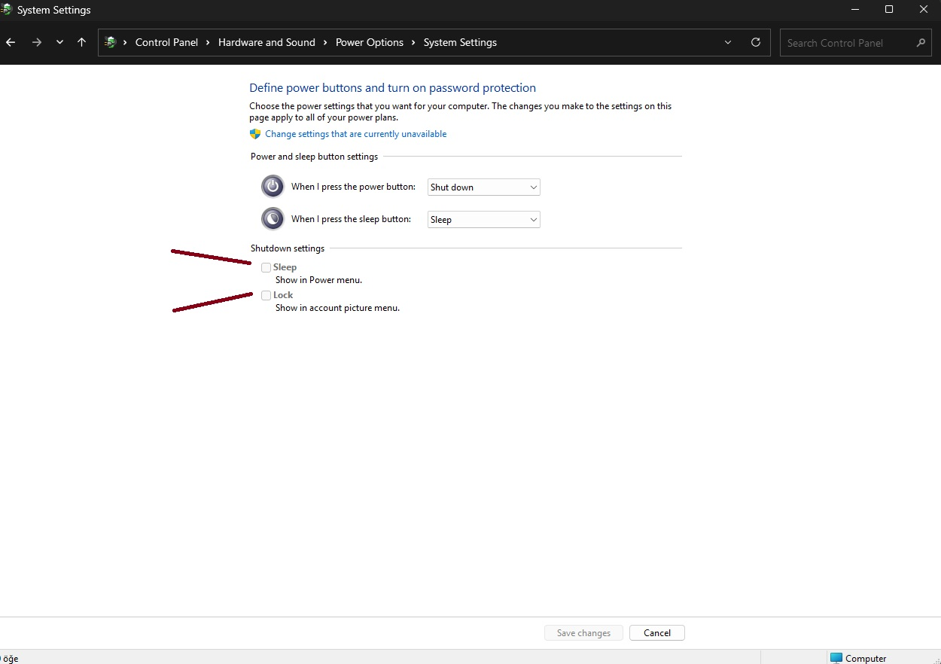Click the sleep button moon icon
941x664 pixels.
273,218
